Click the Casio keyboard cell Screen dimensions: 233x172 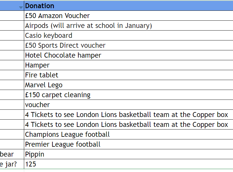point(128,36)
